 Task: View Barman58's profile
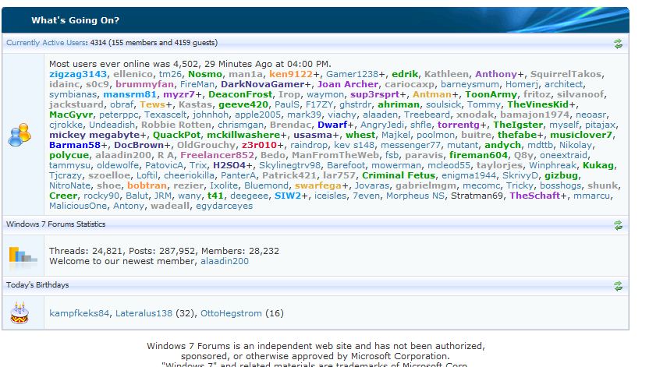point(75,146)
